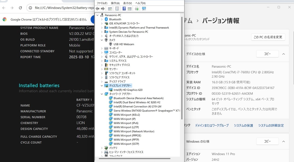
Task: Click コピー button for デバイスの仕様
Action: pyautogui.click(x=267, y=54)
